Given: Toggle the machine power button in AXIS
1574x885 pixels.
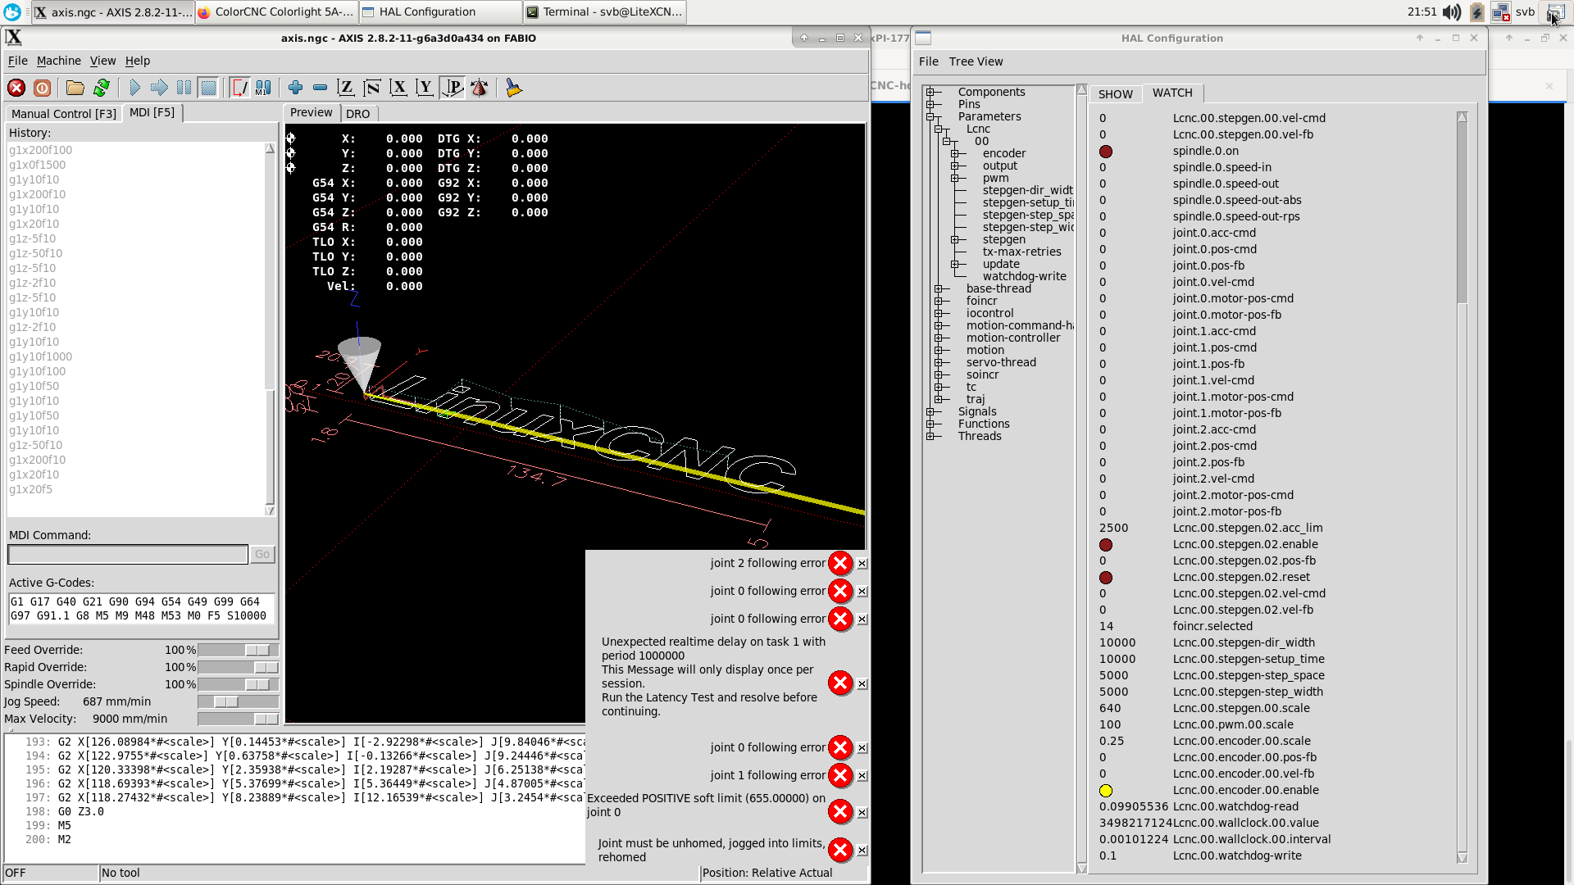Looking at the screenshot, I should pos(43,88).
